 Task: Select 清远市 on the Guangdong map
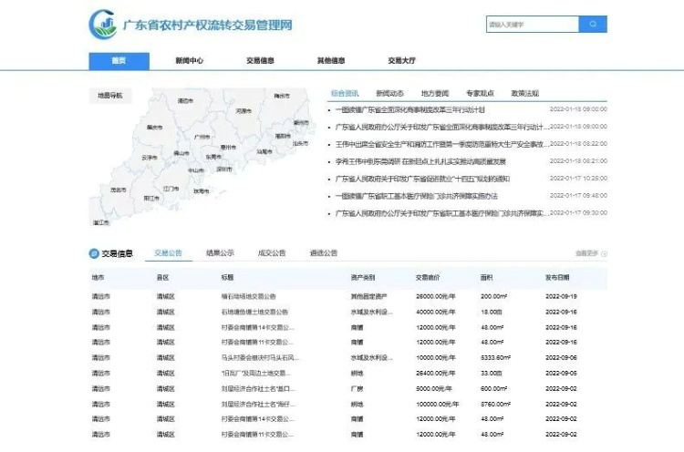185,101
